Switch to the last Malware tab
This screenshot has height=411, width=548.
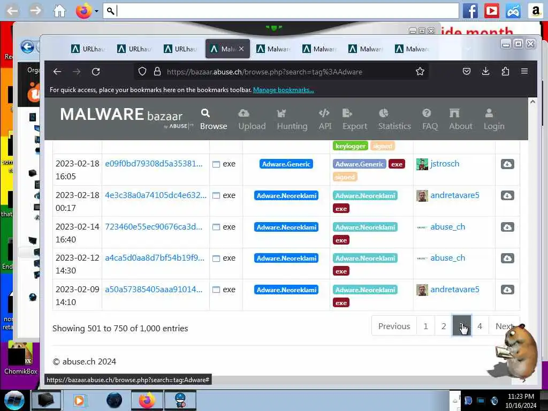coord(412,49)
